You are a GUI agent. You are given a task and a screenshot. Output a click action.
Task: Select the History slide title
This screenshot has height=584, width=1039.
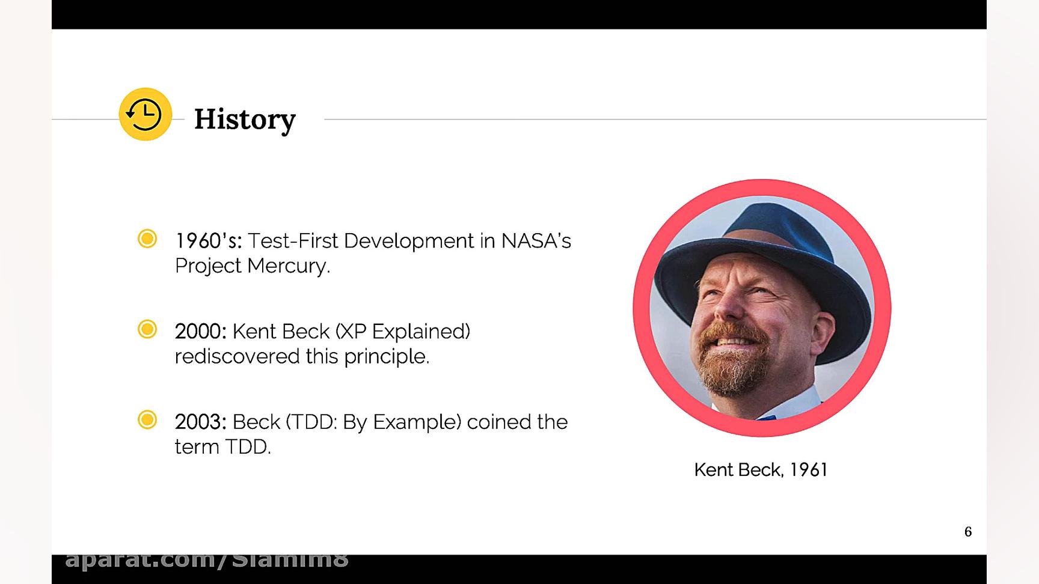click(x=245, y=119)
